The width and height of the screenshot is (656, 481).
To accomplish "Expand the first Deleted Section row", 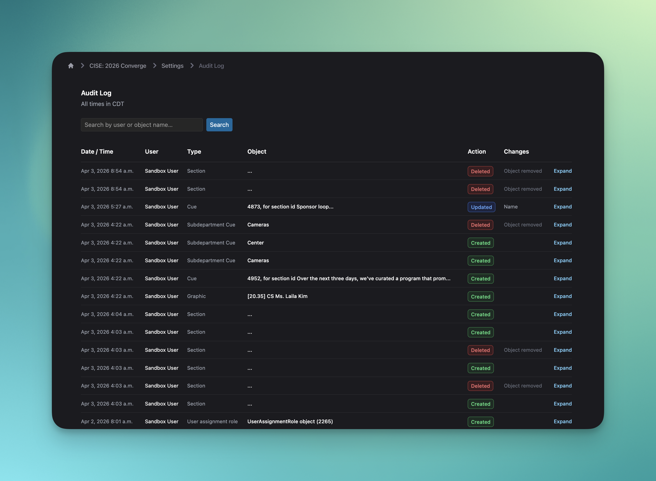I will [562, 171].
